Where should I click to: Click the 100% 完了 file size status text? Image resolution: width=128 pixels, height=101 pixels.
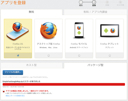coord(13,87)
